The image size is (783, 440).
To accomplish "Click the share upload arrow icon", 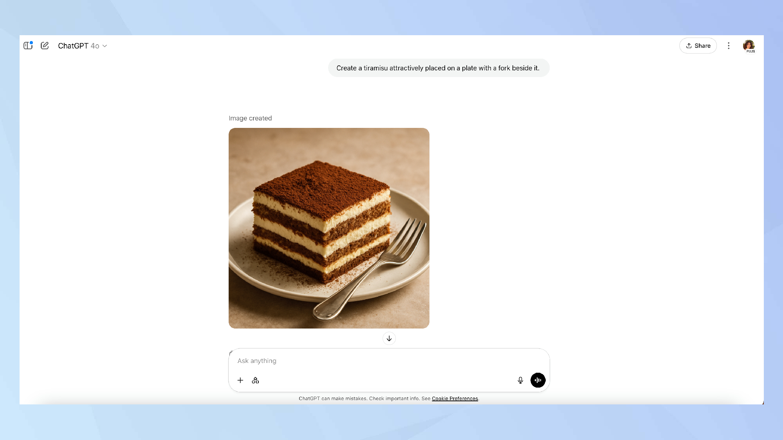I will coord(689,46).
